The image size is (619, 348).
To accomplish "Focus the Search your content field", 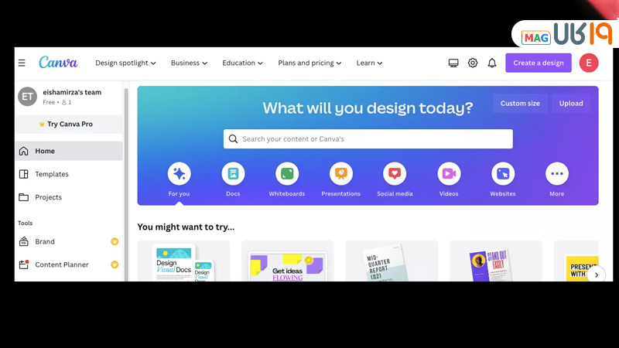I will [368, 139].
